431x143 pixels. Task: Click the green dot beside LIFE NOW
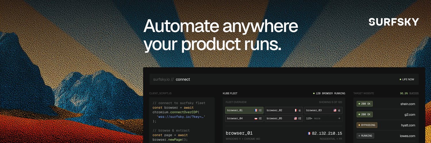click(x=400, y=79)
